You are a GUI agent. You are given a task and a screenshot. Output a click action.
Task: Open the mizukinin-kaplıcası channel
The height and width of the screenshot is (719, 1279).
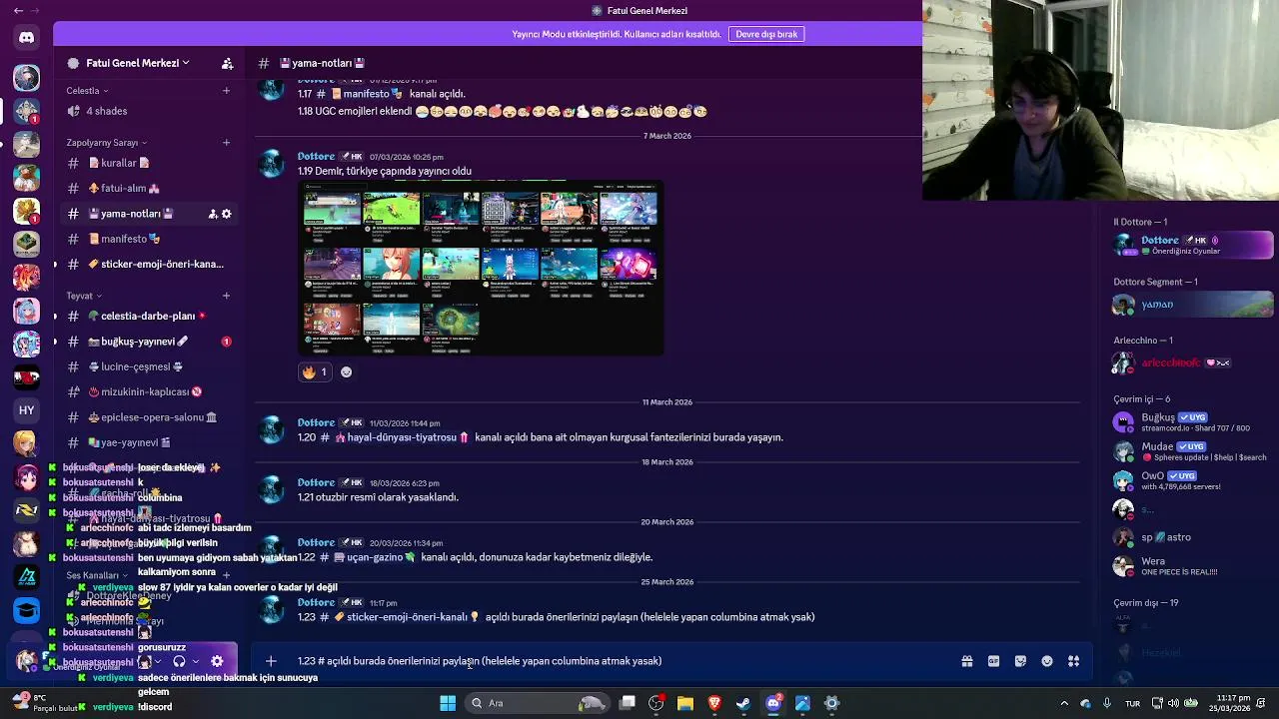tap(147, 391)
